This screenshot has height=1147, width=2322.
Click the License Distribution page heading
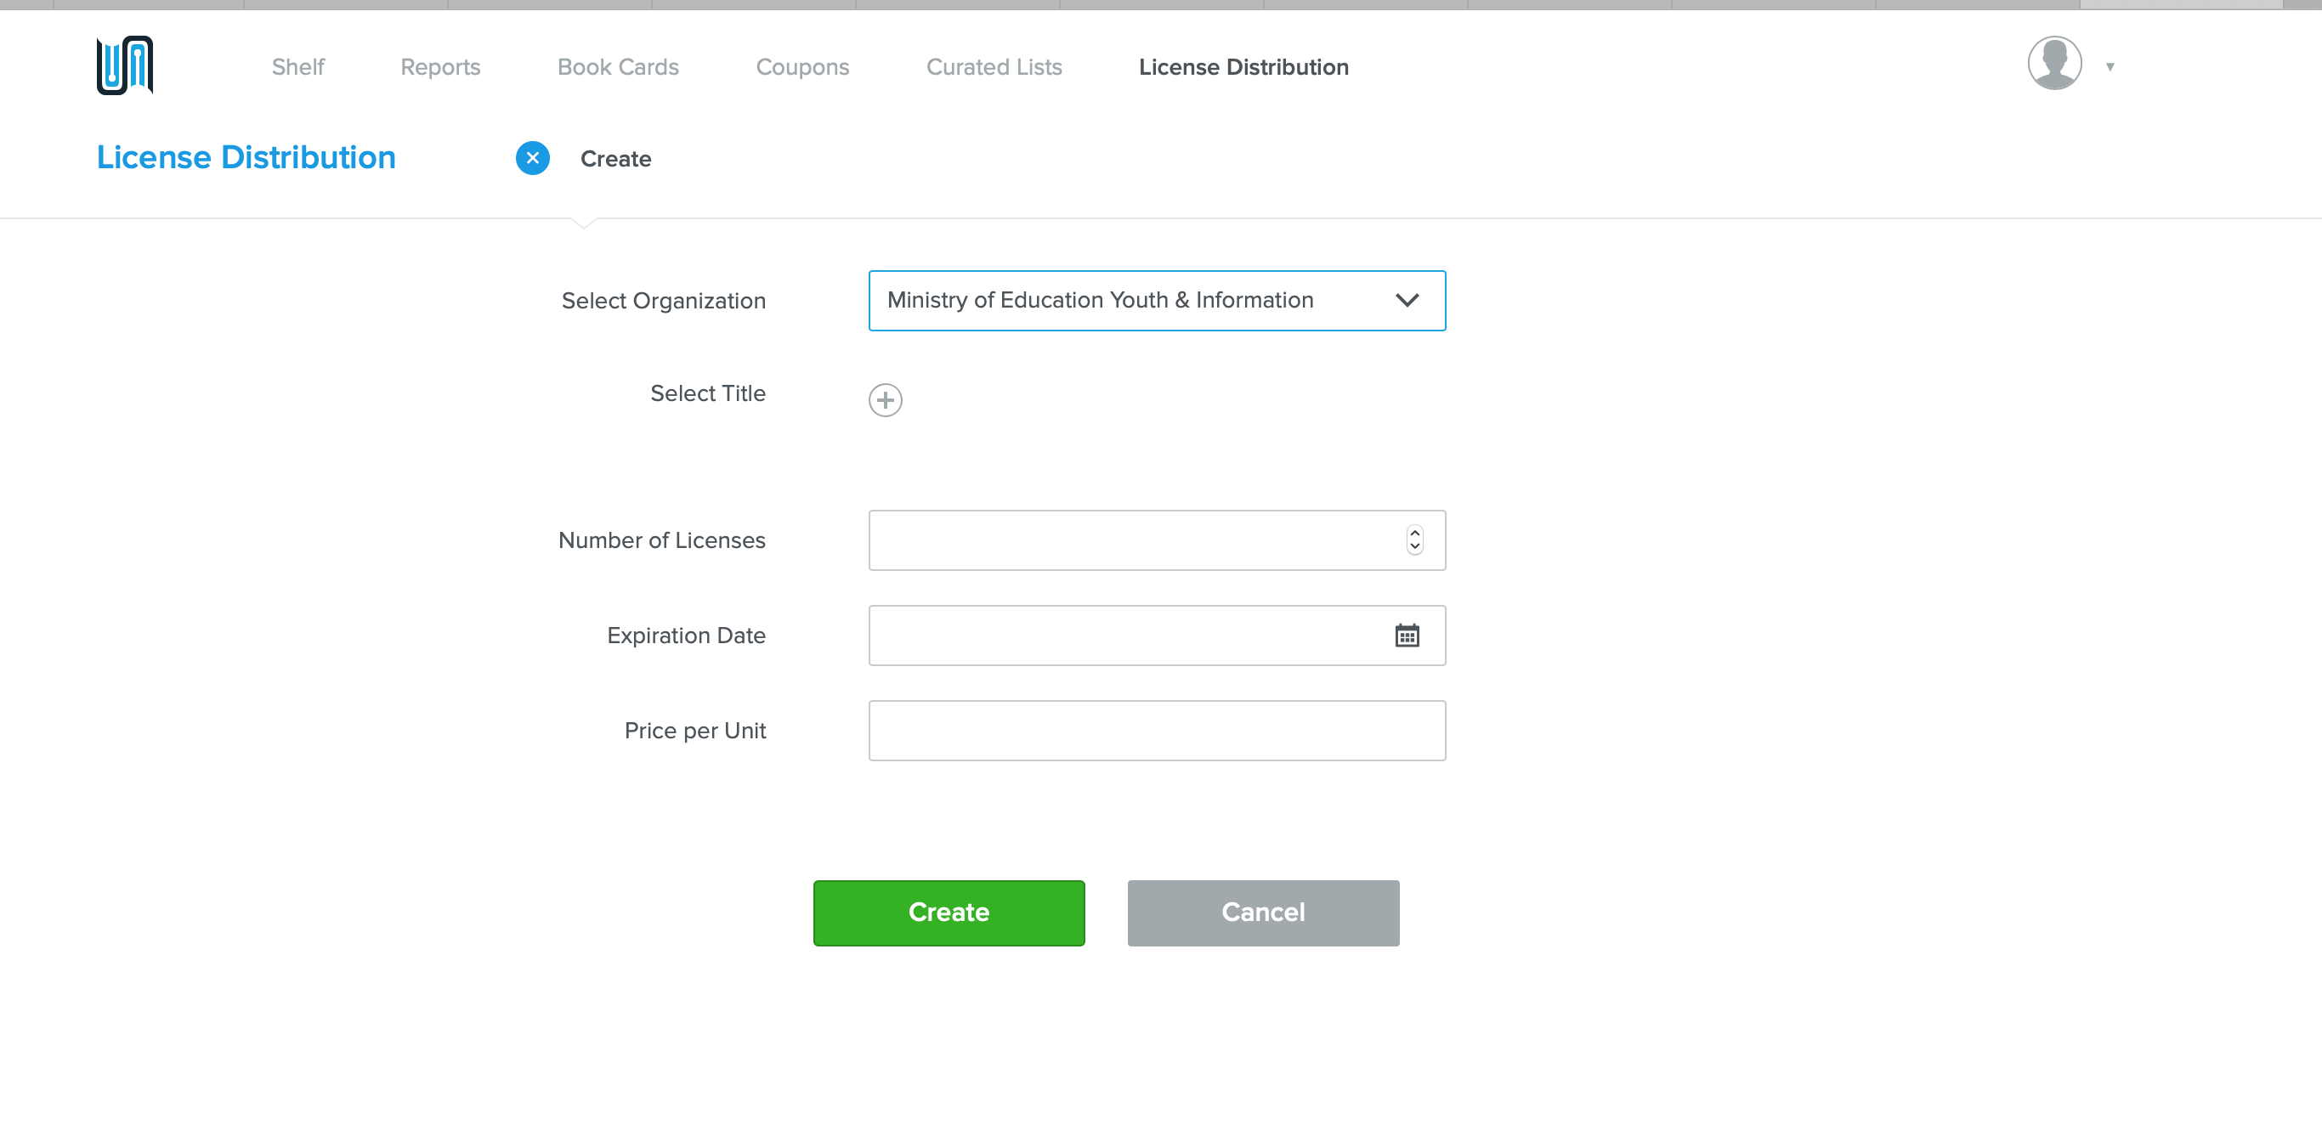246,158
